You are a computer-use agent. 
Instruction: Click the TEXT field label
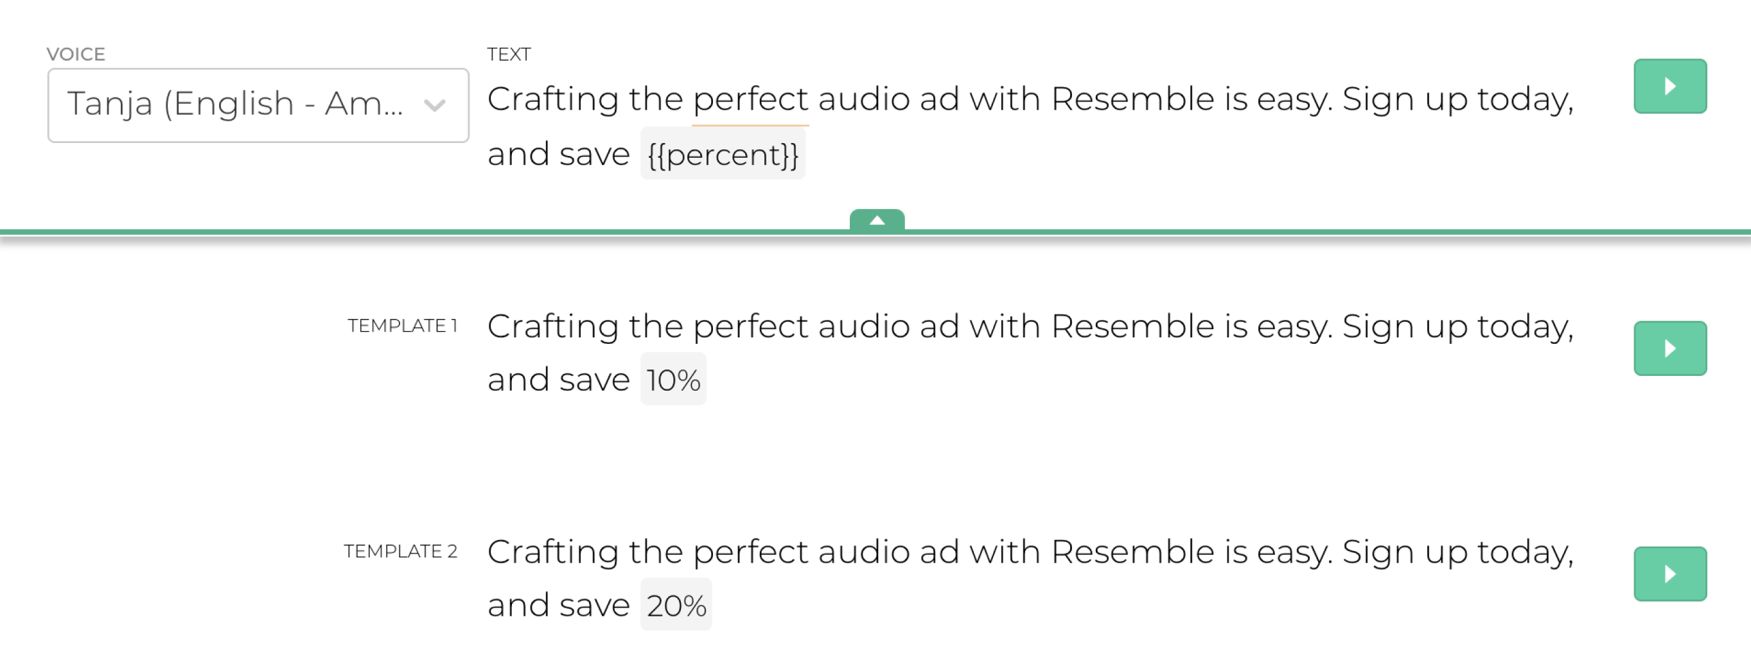(509, 55)
